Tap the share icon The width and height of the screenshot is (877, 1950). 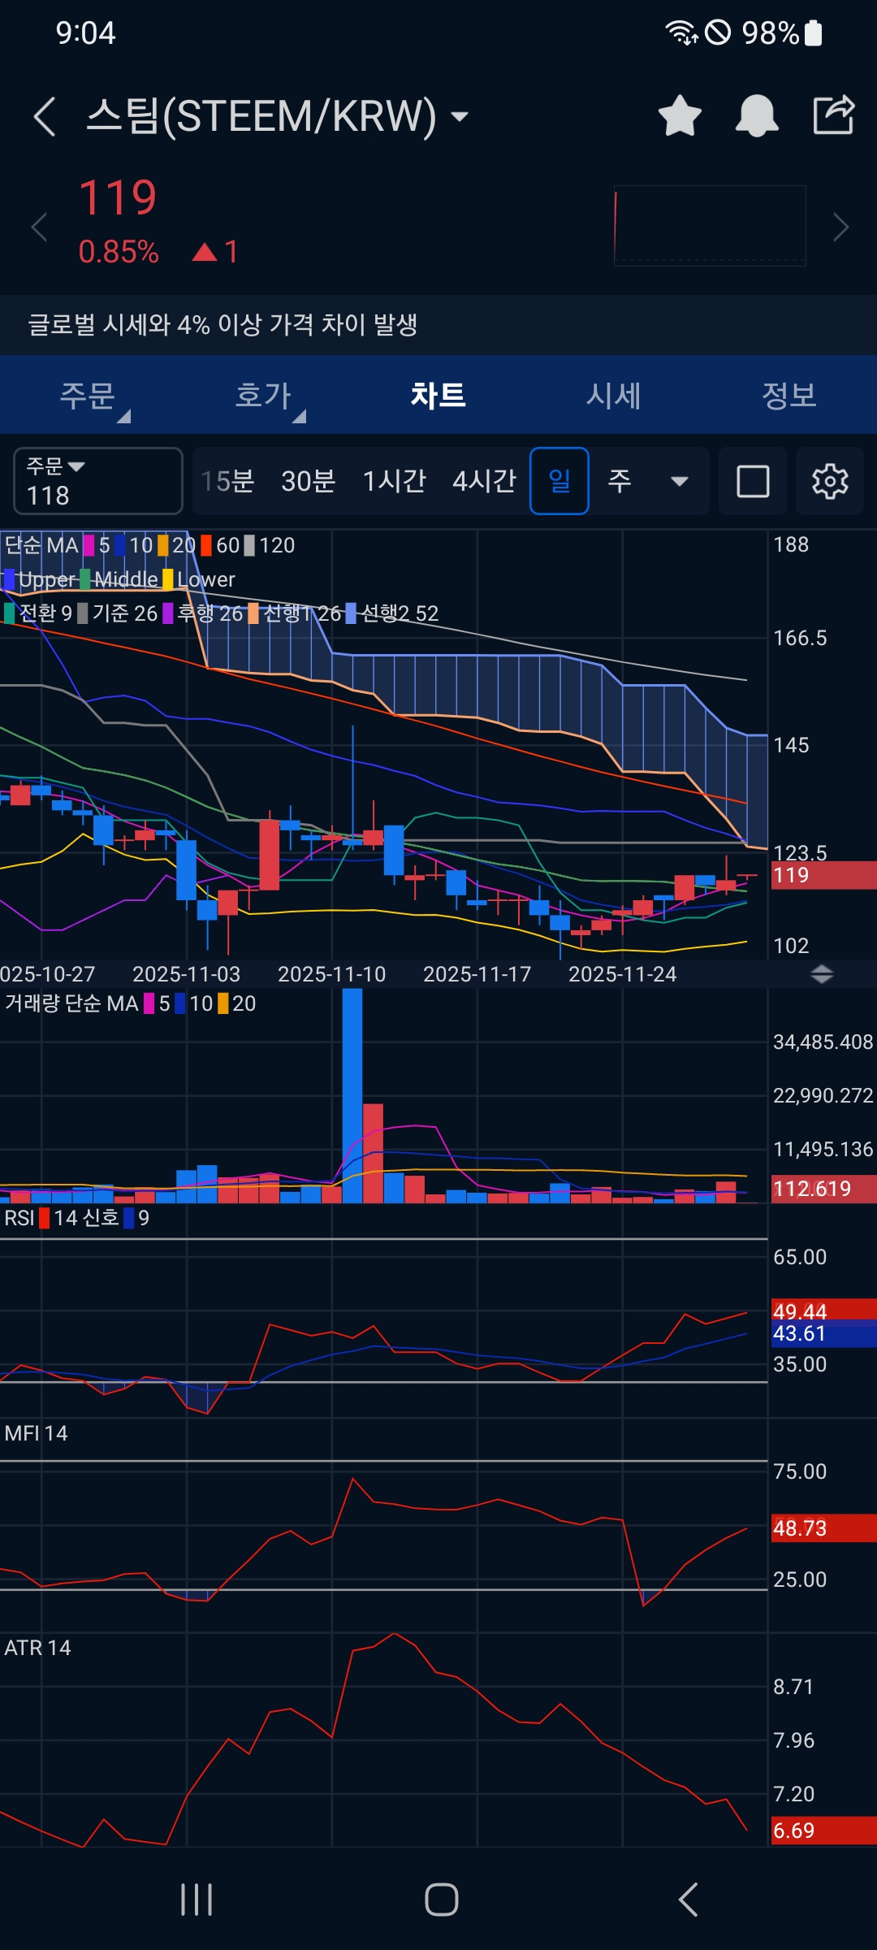click(834, 115)
